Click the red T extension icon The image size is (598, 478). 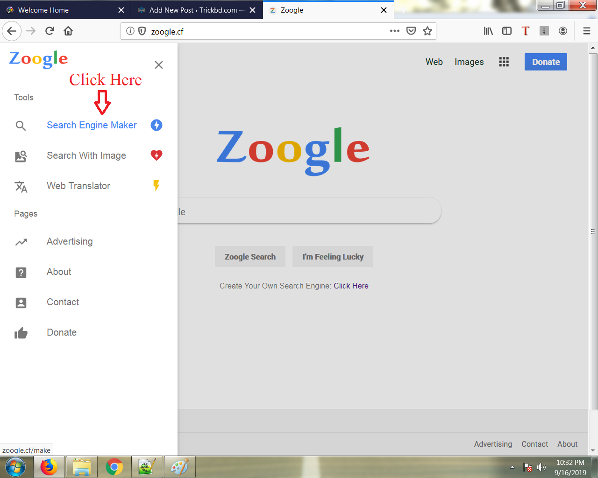coord(526,31)
